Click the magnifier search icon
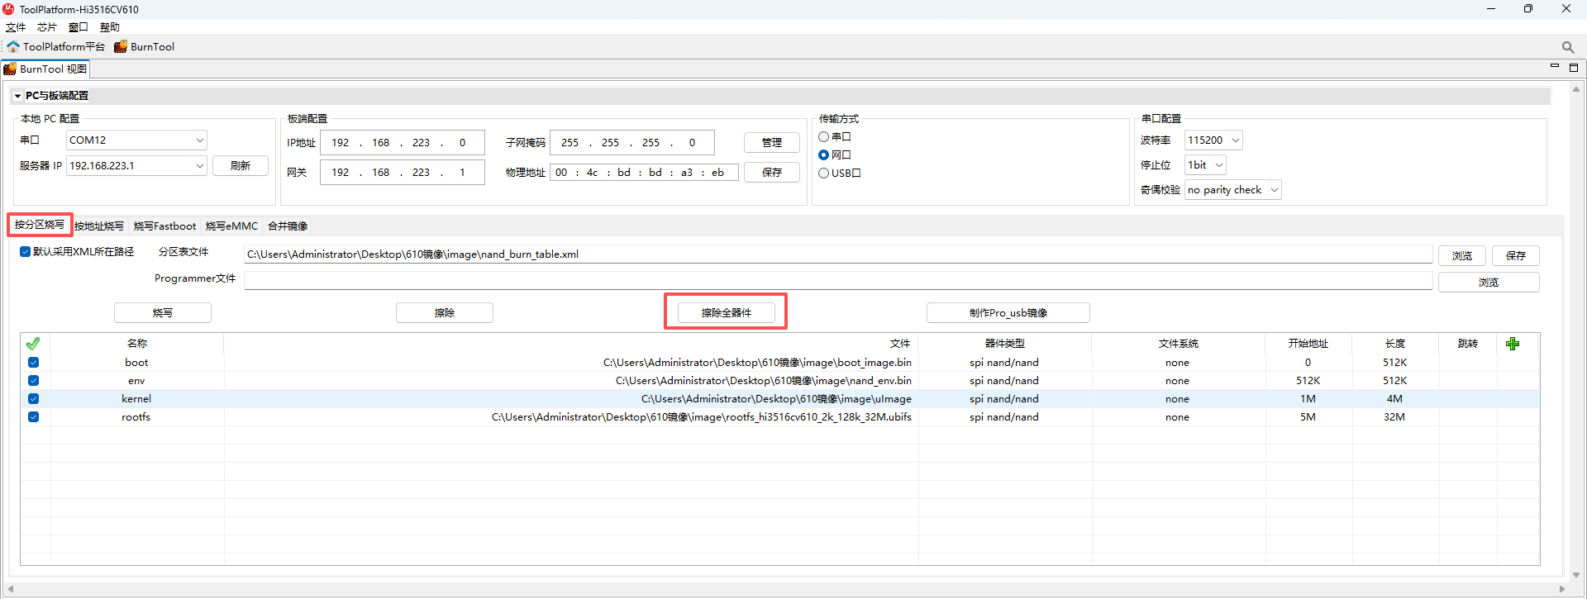 pyautogui.click(x=1568, y=47)
